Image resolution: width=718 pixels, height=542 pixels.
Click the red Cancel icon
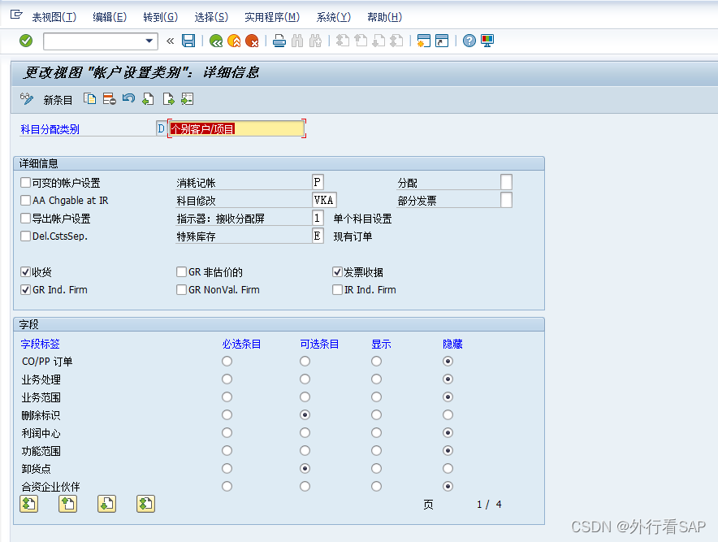coord(252,41)
